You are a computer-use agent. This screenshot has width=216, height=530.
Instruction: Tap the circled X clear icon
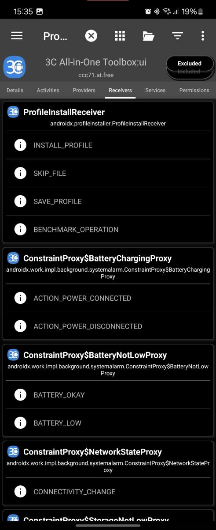tap(91, 36)
